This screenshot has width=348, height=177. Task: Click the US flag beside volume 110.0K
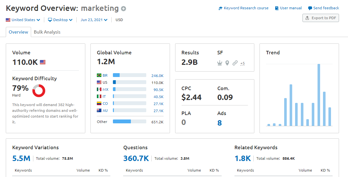pos(43,62)
